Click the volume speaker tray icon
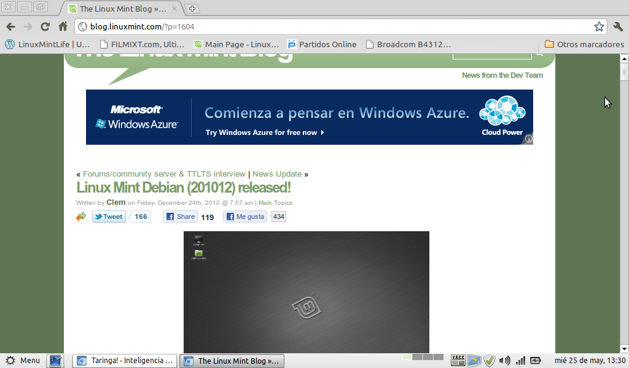Image resolution: width=629 pixels, height=368 pixels. pyautogui.click(x=505, y=361)
